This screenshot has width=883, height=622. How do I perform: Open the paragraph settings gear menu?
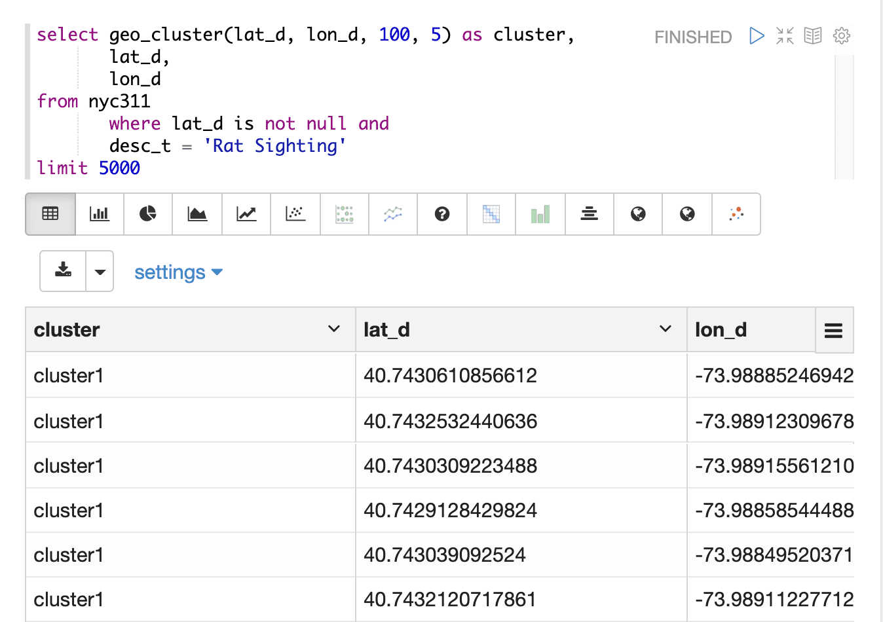pos(841,36)
